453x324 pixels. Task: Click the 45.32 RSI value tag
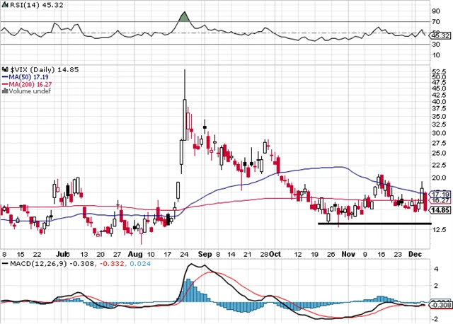pos(440,35)
